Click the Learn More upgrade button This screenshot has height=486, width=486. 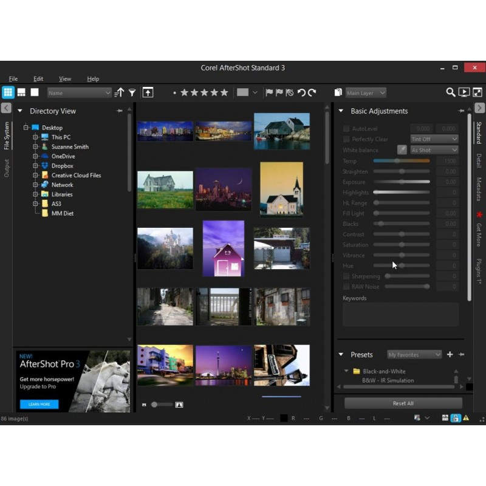click(x=39, y=404)
